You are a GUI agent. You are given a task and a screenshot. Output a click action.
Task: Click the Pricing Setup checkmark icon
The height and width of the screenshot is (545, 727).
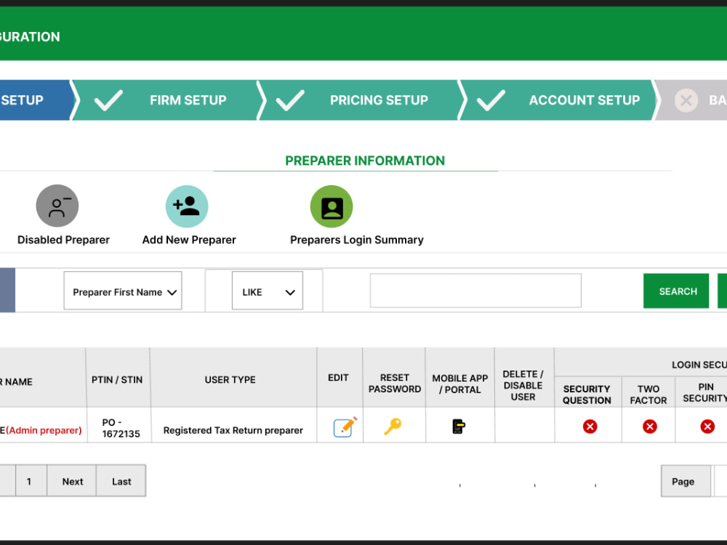290,100
